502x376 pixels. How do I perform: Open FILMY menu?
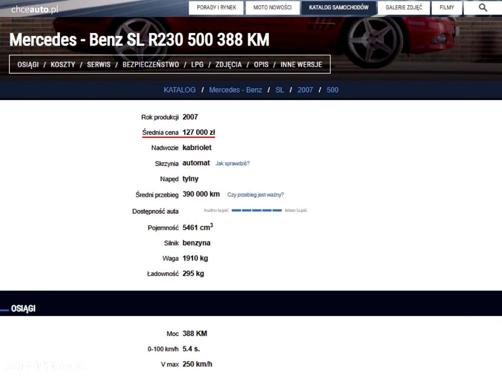tap(447, 8)
